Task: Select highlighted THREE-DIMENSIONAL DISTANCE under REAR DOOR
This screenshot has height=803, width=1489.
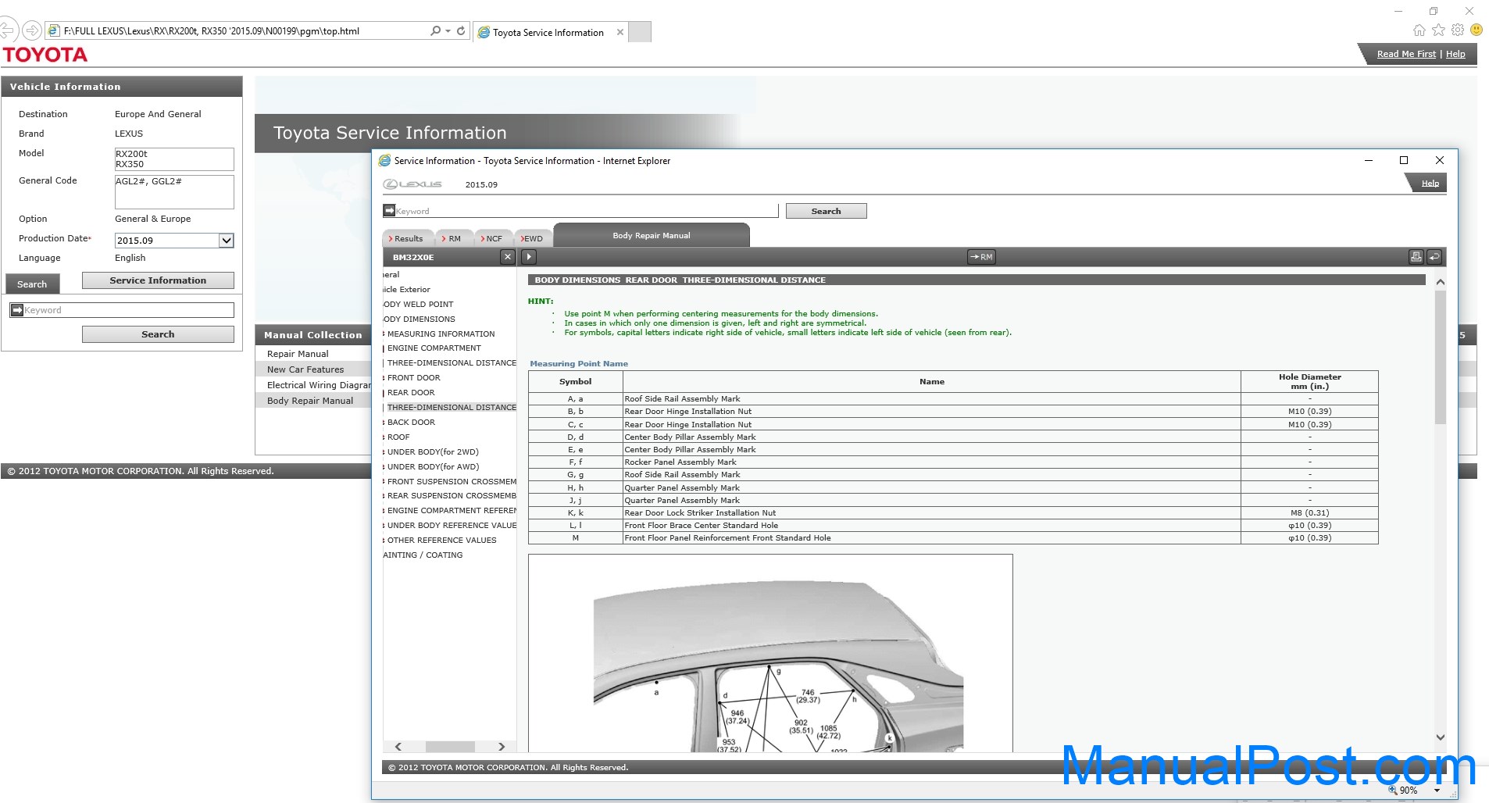Action: 452,407
